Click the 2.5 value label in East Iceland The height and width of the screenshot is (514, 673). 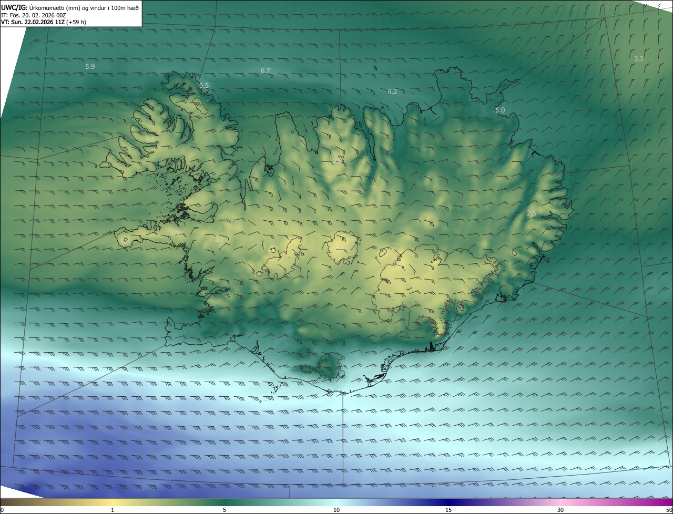[x=532, y=213]
